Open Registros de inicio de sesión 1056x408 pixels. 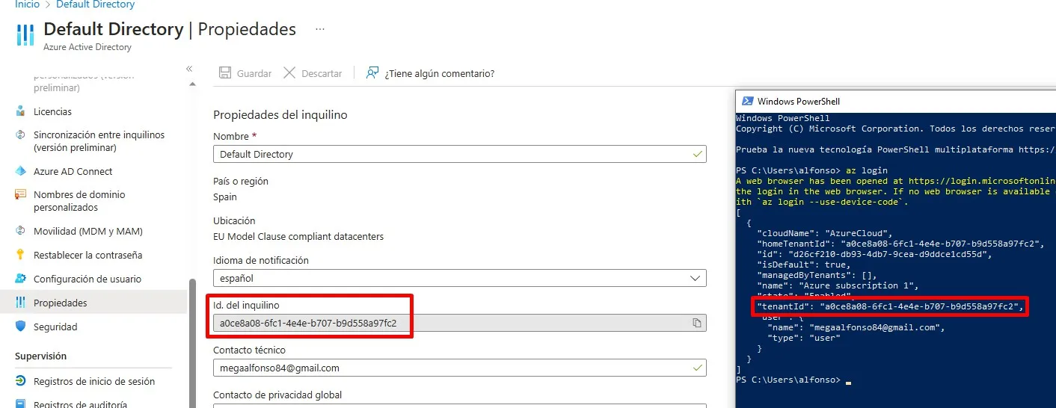(x=93, y=381)
